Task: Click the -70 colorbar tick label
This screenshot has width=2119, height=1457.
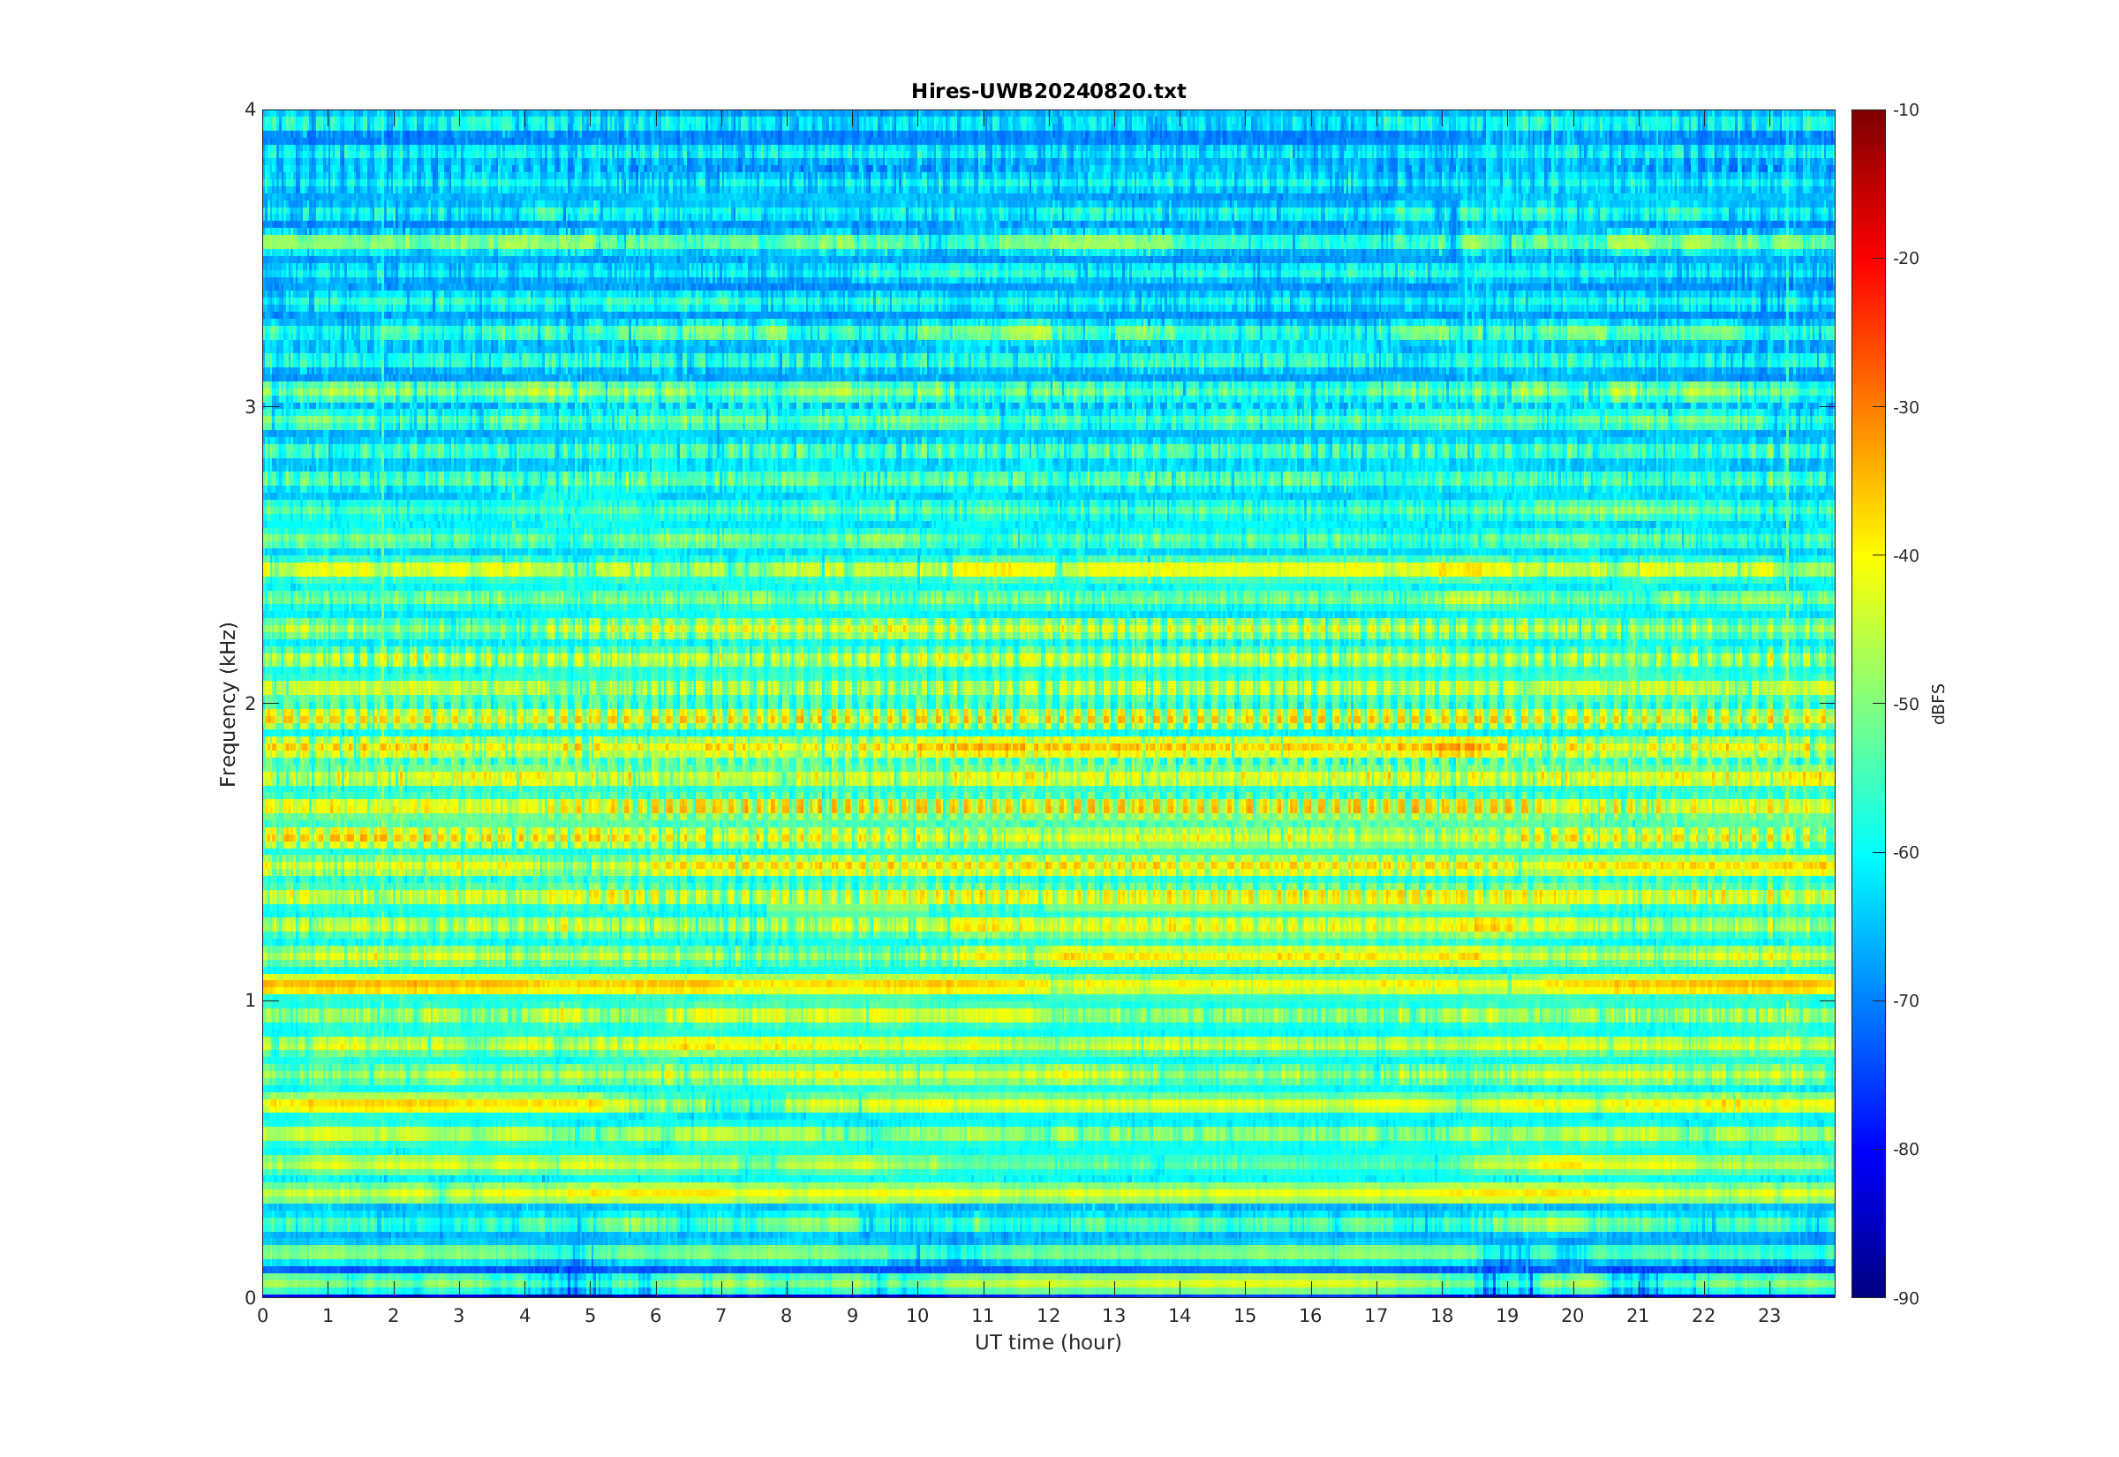Action: 1905,1000
